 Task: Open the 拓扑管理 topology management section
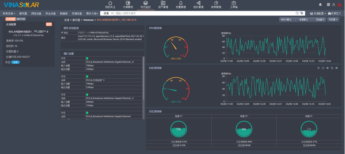pos(198,5)
